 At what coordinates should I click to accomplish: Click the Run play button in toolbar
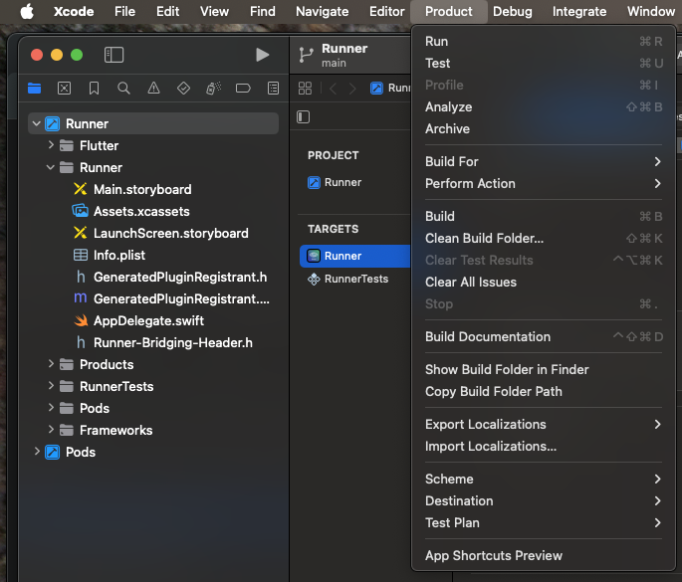tap(262, 55)
